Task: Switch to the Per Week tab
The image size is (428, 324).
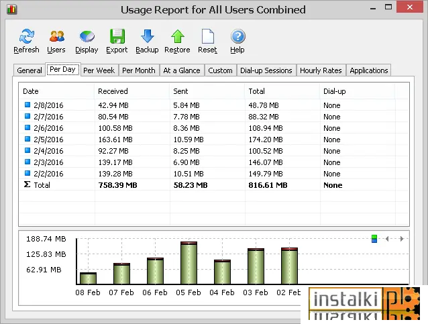Action: pyautogui.click(x=99, y=70)
